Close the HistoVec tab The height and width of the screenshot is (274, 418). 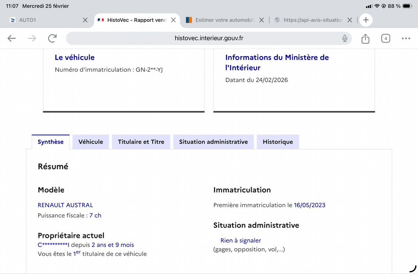pyautogui.click(x=173, y=20)
